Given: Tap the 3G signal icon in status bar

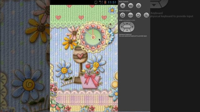Looking at the screenshot, I should pos(101,2).
